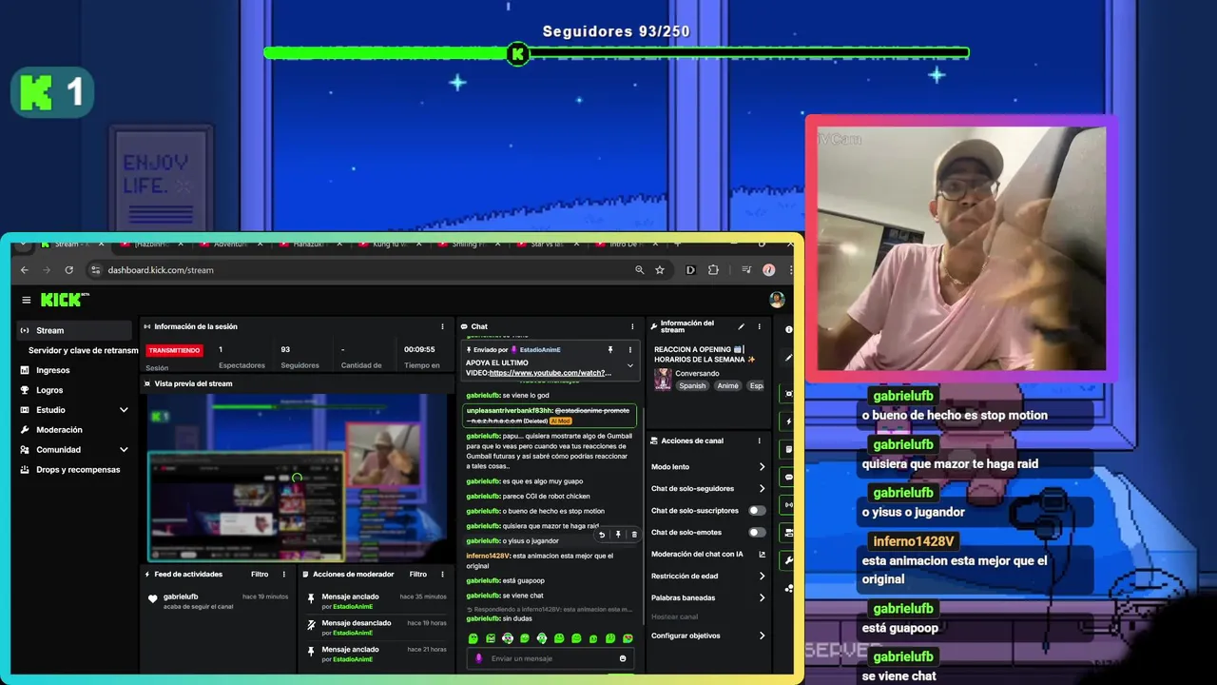Screen dimensions: 1217x685
Task: Select the first green emote in quick emote row
Action: pyautogui.click(x=473, y=638)
